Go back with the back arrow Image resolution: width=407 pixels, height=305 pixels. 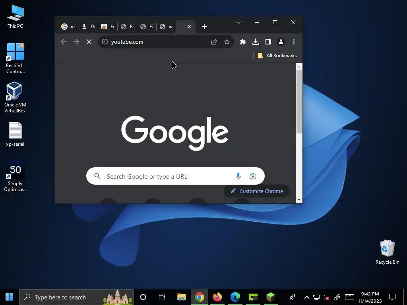pos(64,42)
